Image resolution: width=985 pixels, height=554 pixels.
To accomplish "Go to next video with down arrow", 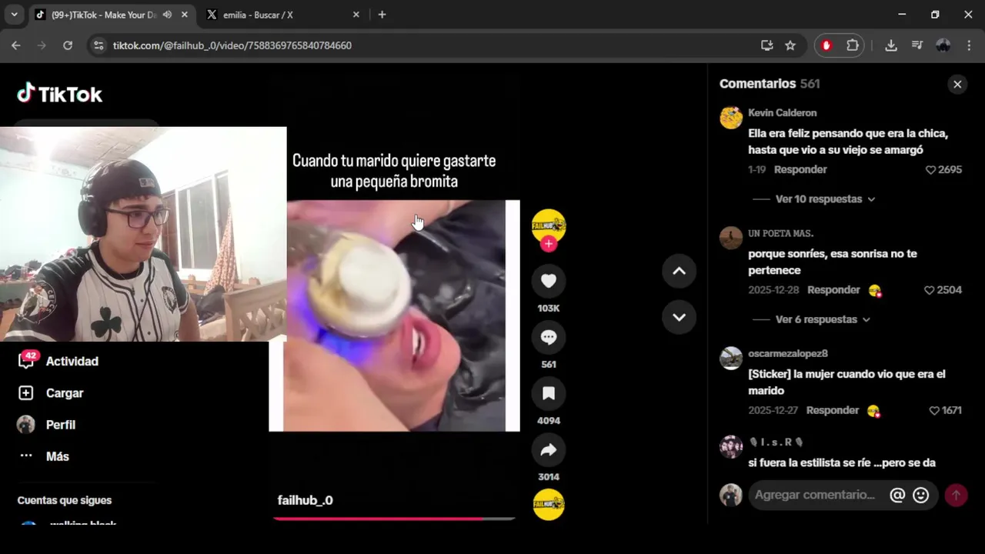I will click(x=679, y=317).
